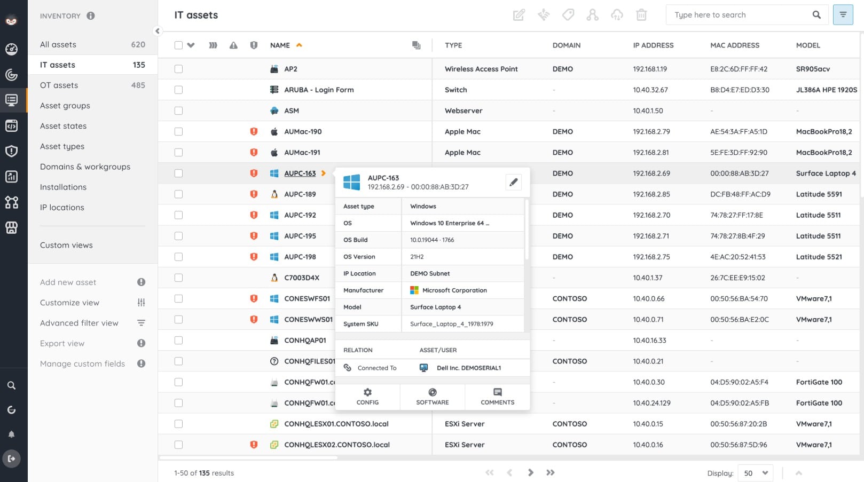Open the Display 50 rows dropdown
Image resolution: width=864 pixels, height=482 pixels.
755,473
